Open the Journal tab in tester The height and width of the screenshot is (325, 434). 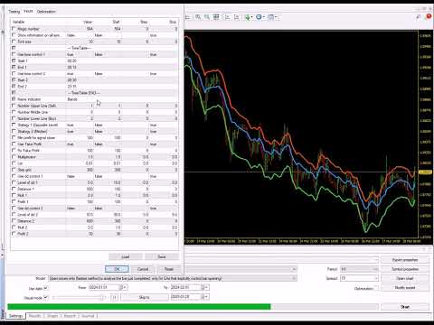pos(88,316)
